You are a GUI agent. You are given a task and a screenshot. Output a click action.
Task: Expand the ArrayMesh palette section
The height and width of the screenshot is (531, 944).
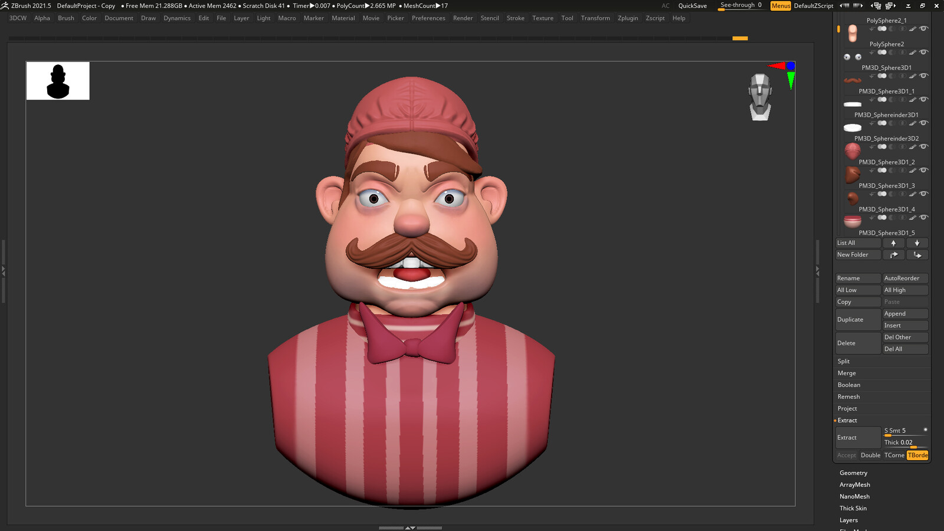click(x=855, y=484)
